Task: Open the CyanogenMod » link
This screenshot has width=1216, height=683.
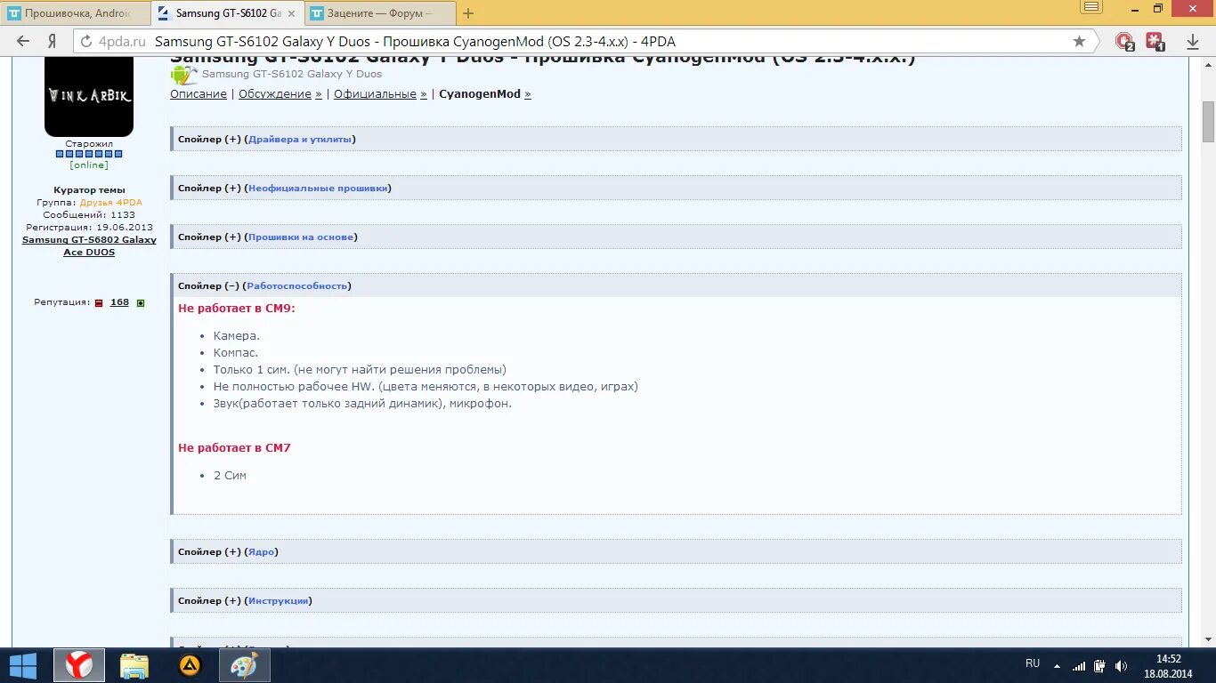Action: 485,94
